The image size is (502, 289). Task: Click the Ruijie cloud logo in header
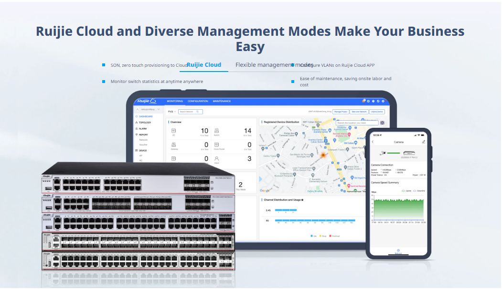(x=146, y=101)
